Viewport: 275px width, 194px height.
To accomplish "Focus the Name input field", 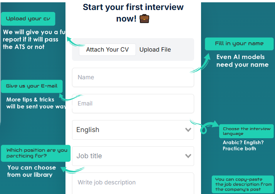I will click(x=132, y=77).
